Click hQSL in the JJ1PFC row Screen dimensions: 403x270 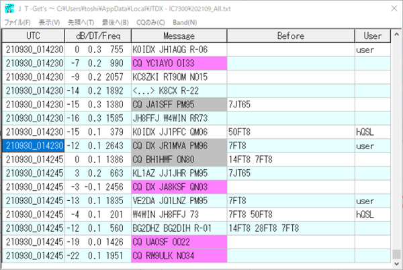tap(373, 132)
